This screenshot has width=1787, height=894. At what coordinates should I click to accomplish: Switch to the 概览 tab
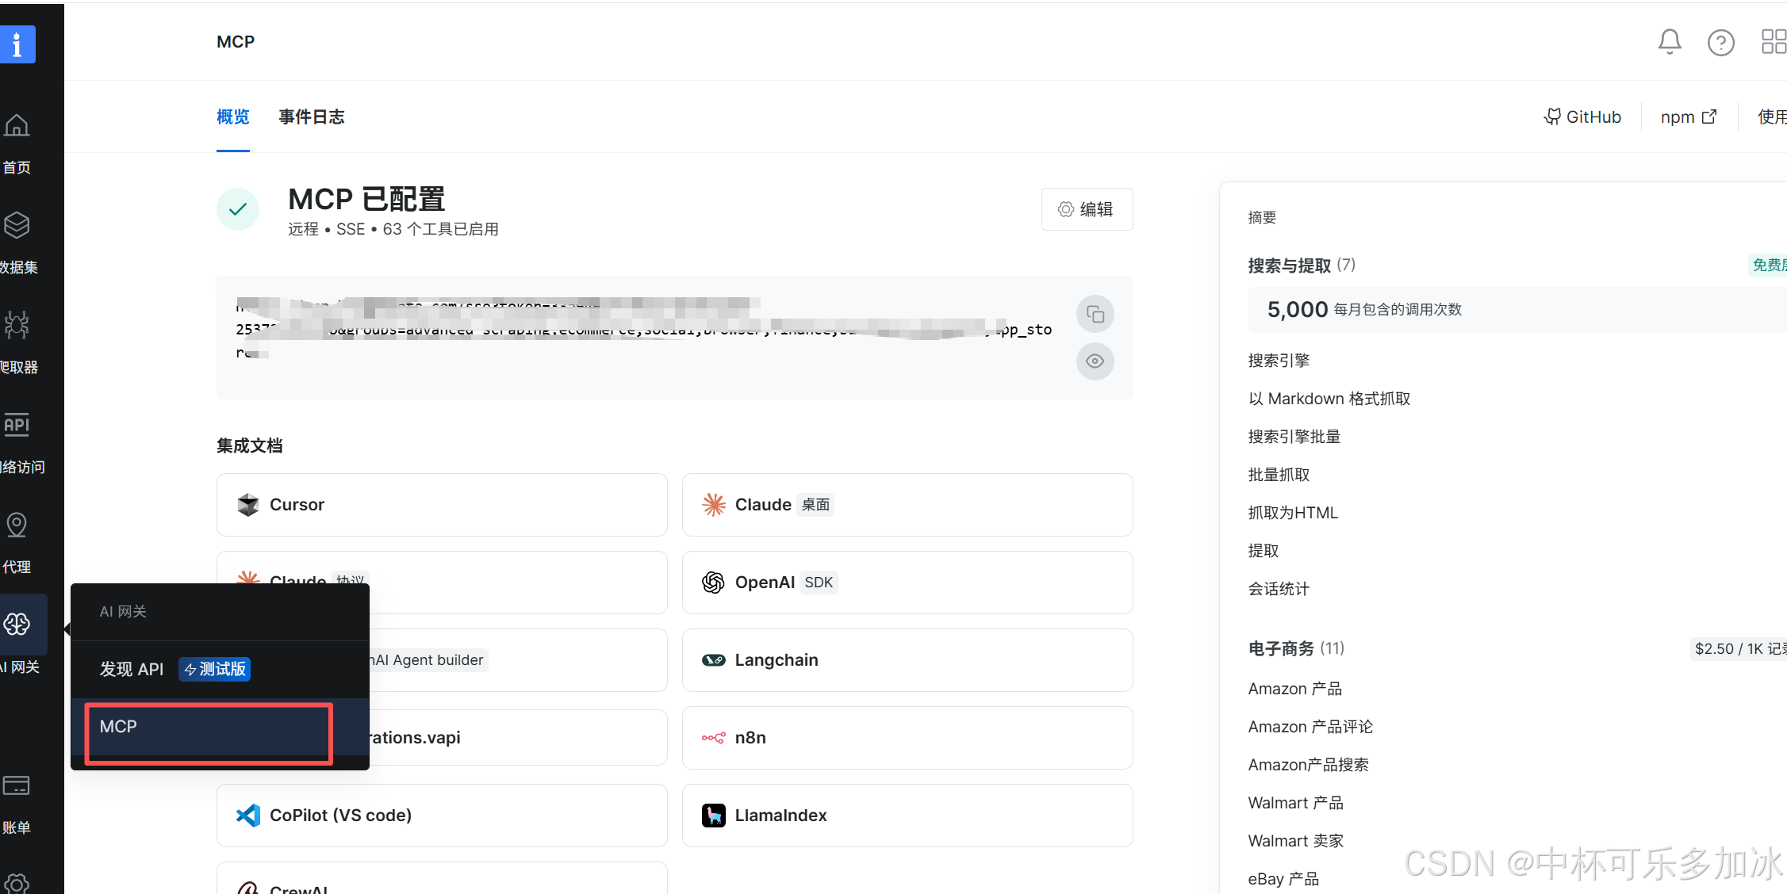click(x=233, y=117)
